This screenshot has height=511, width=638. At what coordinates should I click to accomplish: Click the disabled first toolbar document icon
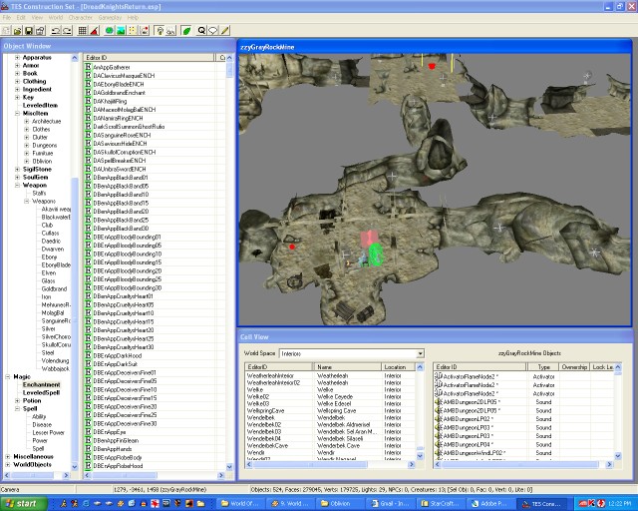click(x=6, y=31)
